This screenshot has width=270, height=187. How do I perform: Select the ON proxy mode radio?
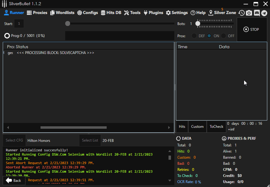pos(209,36)
